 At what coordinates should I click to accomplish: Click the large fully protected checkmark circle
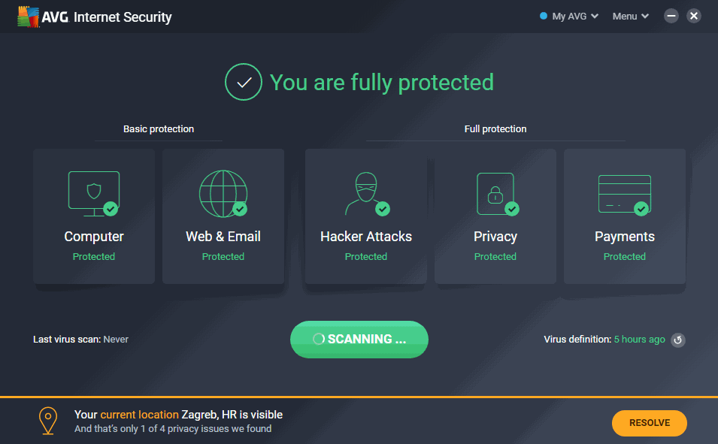tap(244, 82)
